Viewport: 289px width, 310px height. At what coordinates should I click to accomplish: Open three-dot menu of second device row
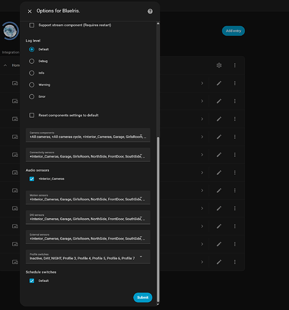click(235, 101)
